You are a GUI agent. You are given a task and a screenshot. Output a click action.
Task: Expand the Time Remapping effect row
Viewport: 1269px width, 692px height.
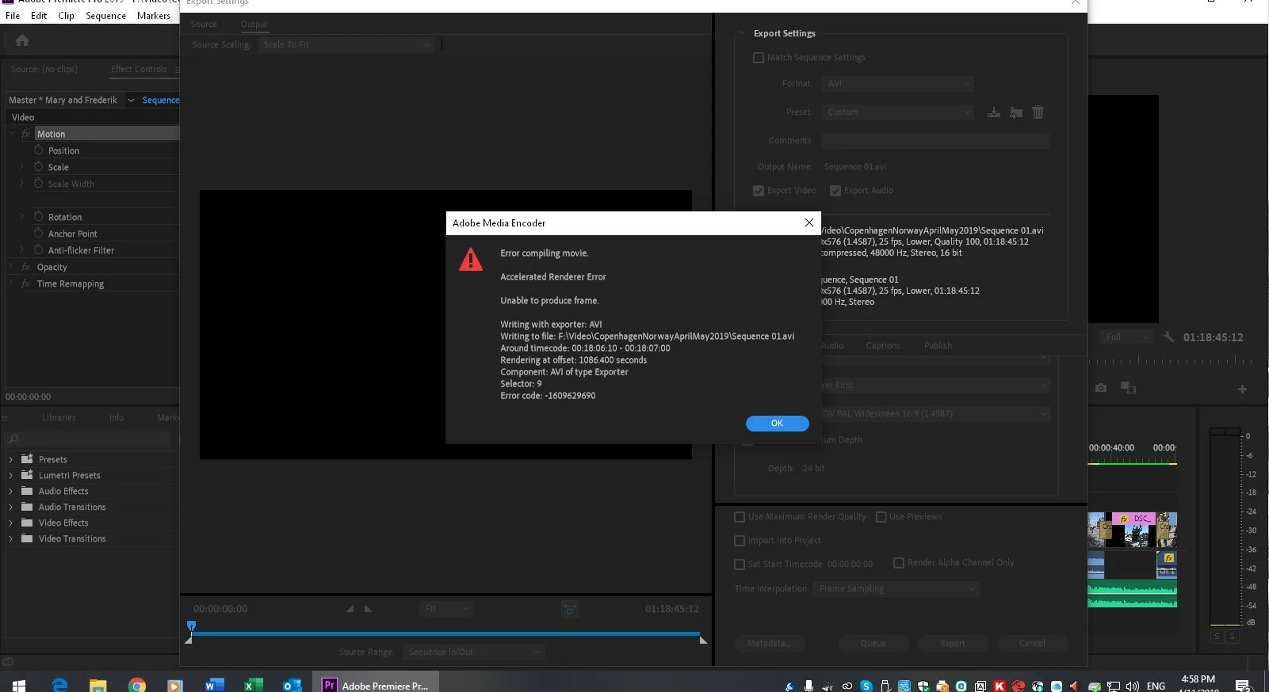tap(11, 283)
